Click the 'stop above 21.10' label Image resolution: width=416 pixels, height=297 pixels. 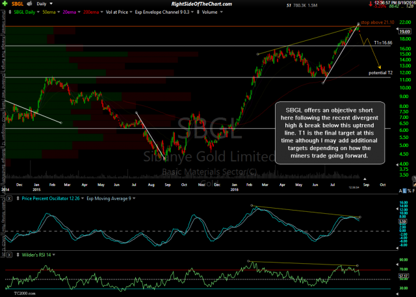(377, 22)
